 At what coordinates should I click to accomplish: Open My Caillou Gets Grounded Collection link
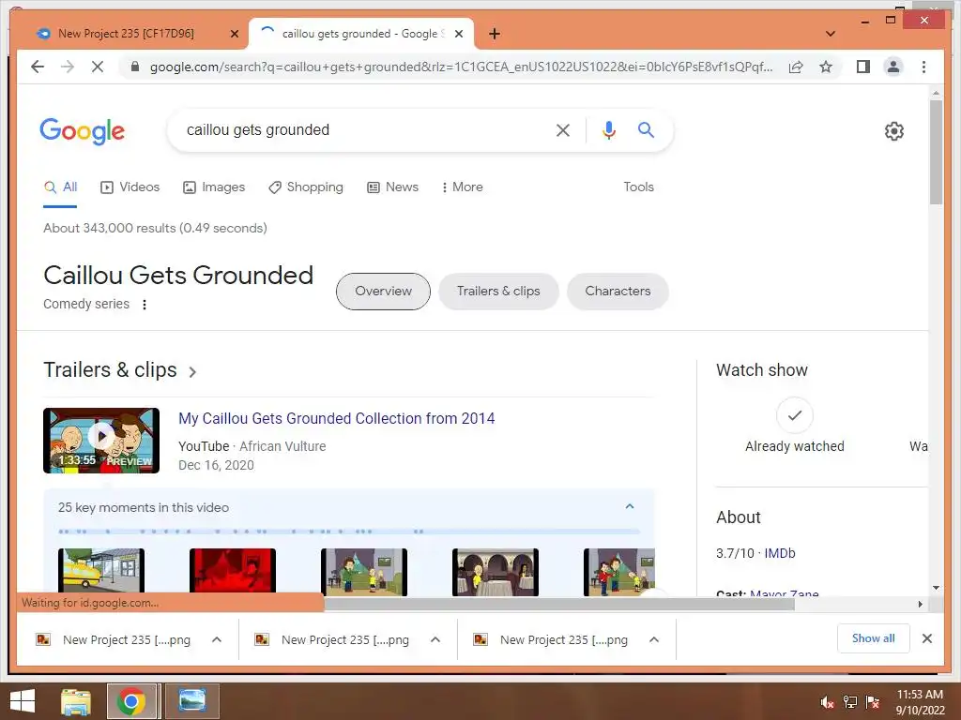coord(337,419)
